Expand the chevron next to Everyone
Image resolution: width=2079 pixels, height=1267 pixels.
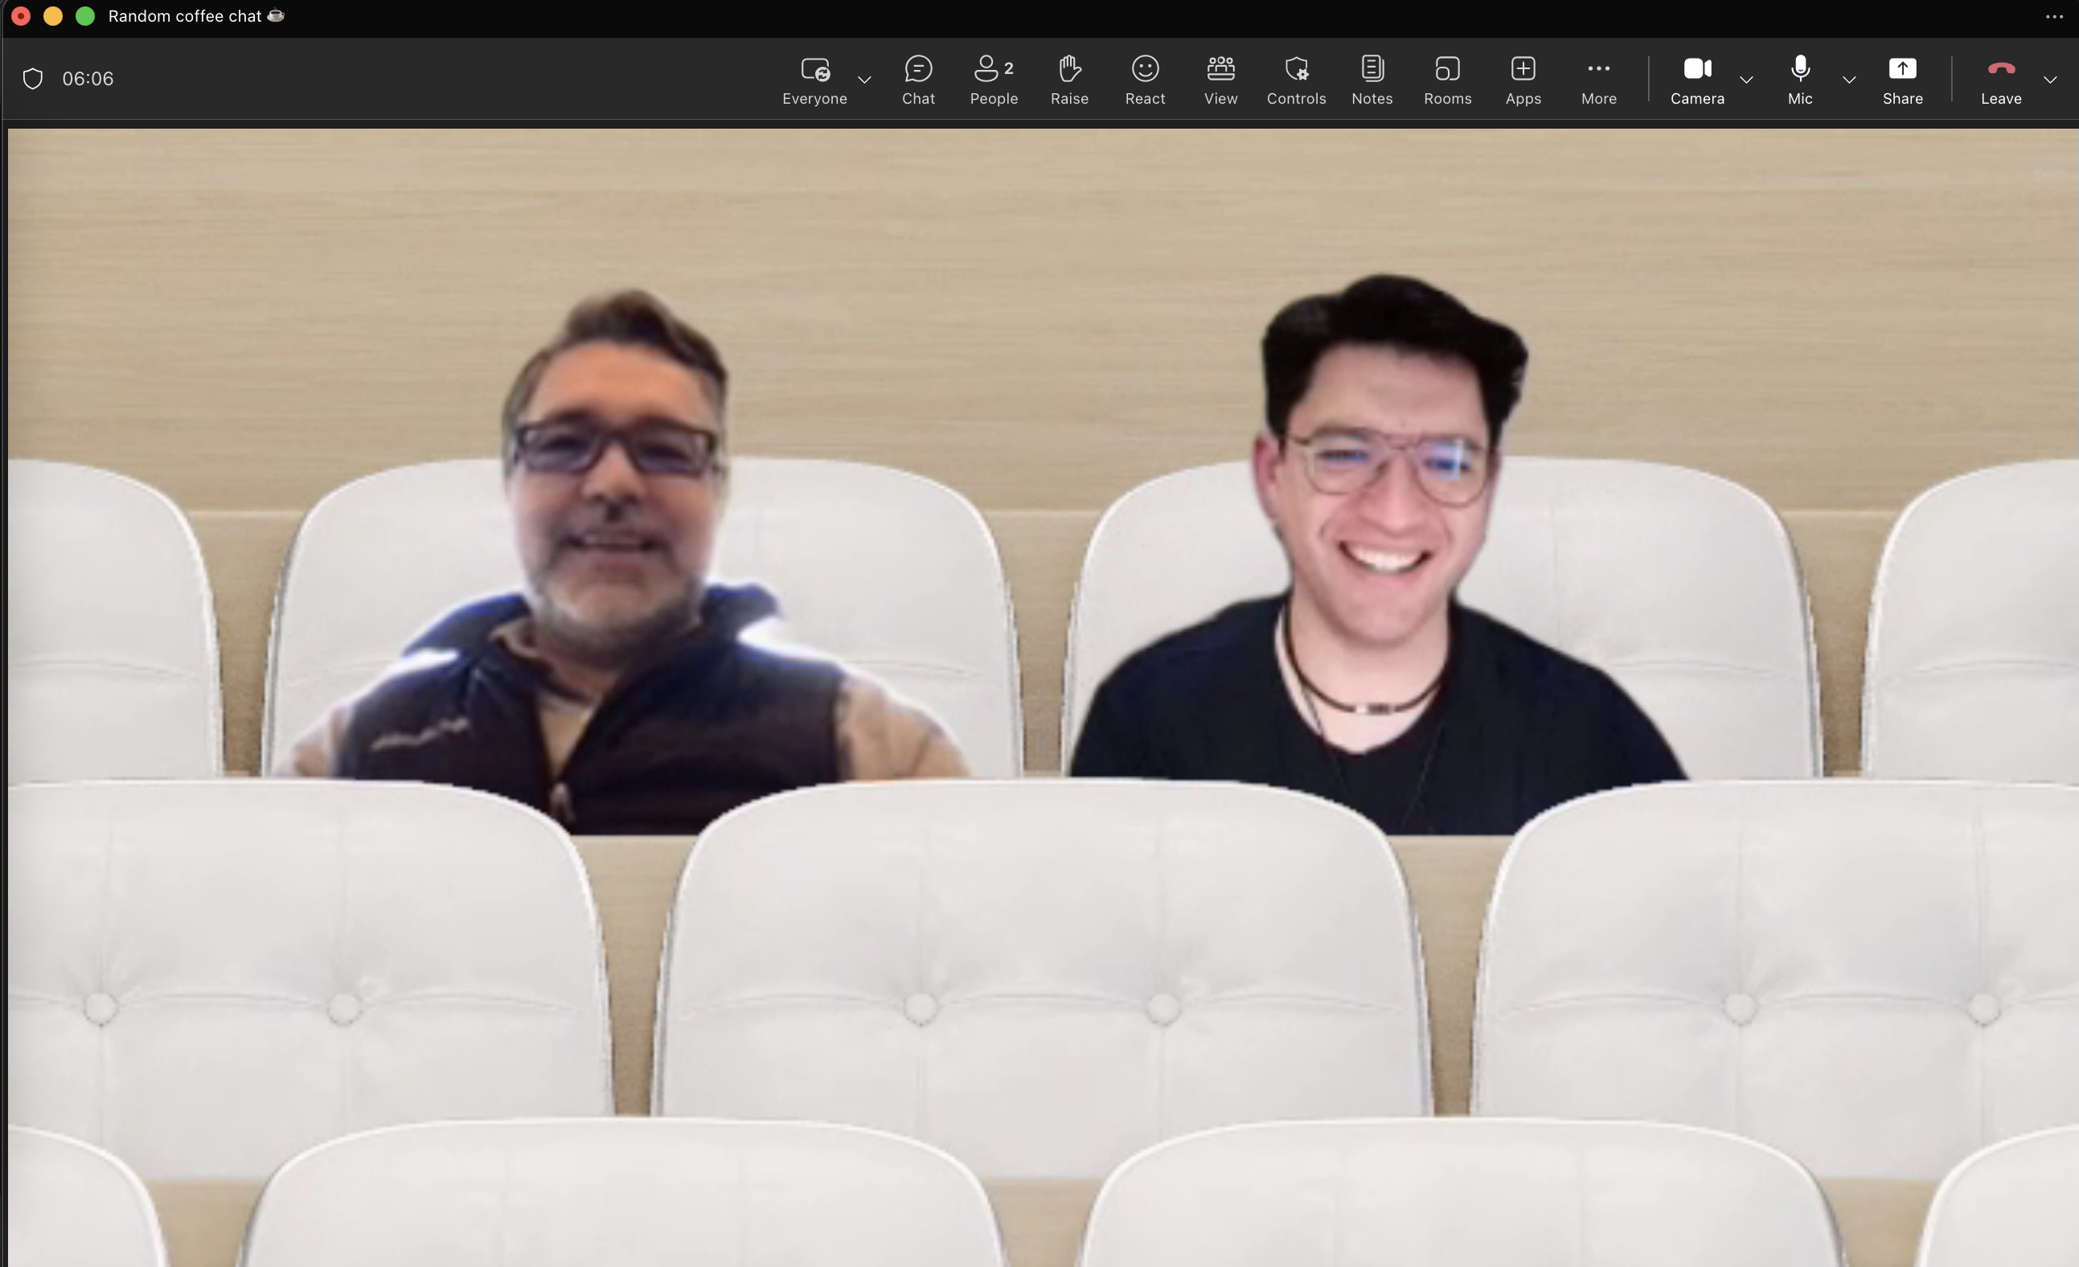tap(864, 80)
